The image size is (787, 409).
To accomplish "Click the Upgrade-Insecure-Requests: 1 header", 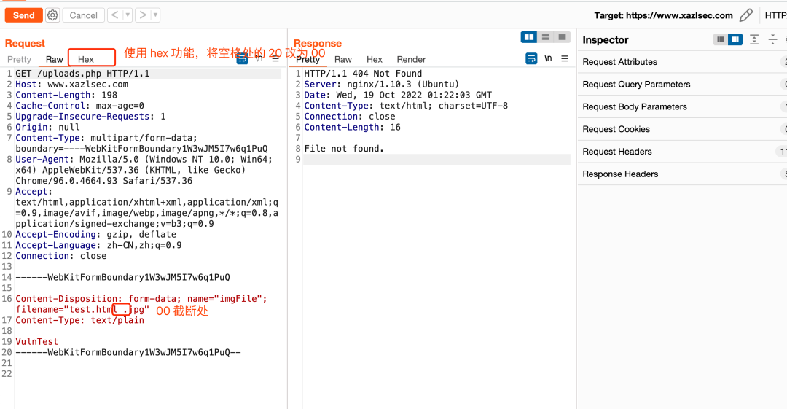I will click(x=90, y=117).
